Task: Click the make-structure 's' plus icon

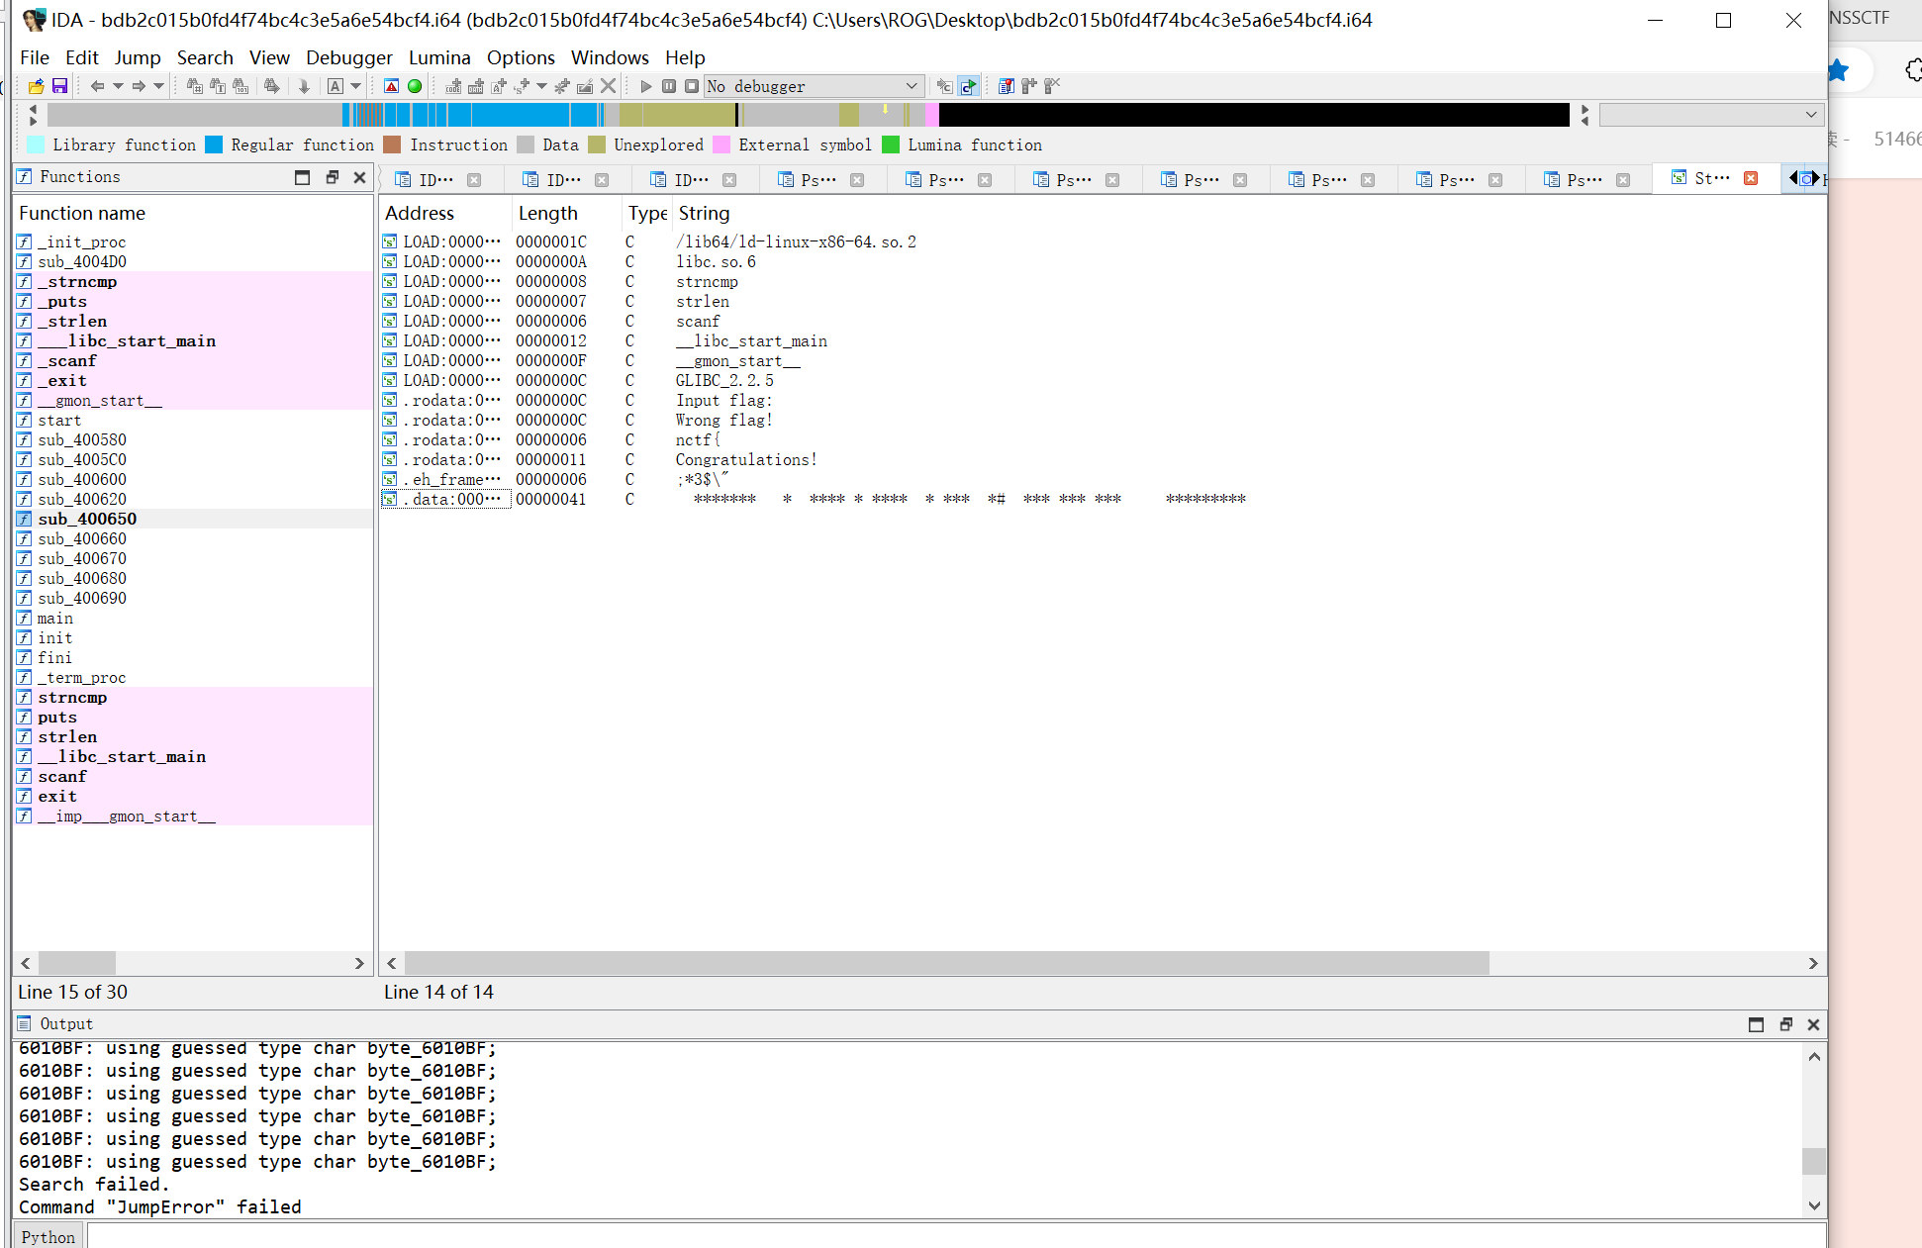Action: tap(522, 86)
